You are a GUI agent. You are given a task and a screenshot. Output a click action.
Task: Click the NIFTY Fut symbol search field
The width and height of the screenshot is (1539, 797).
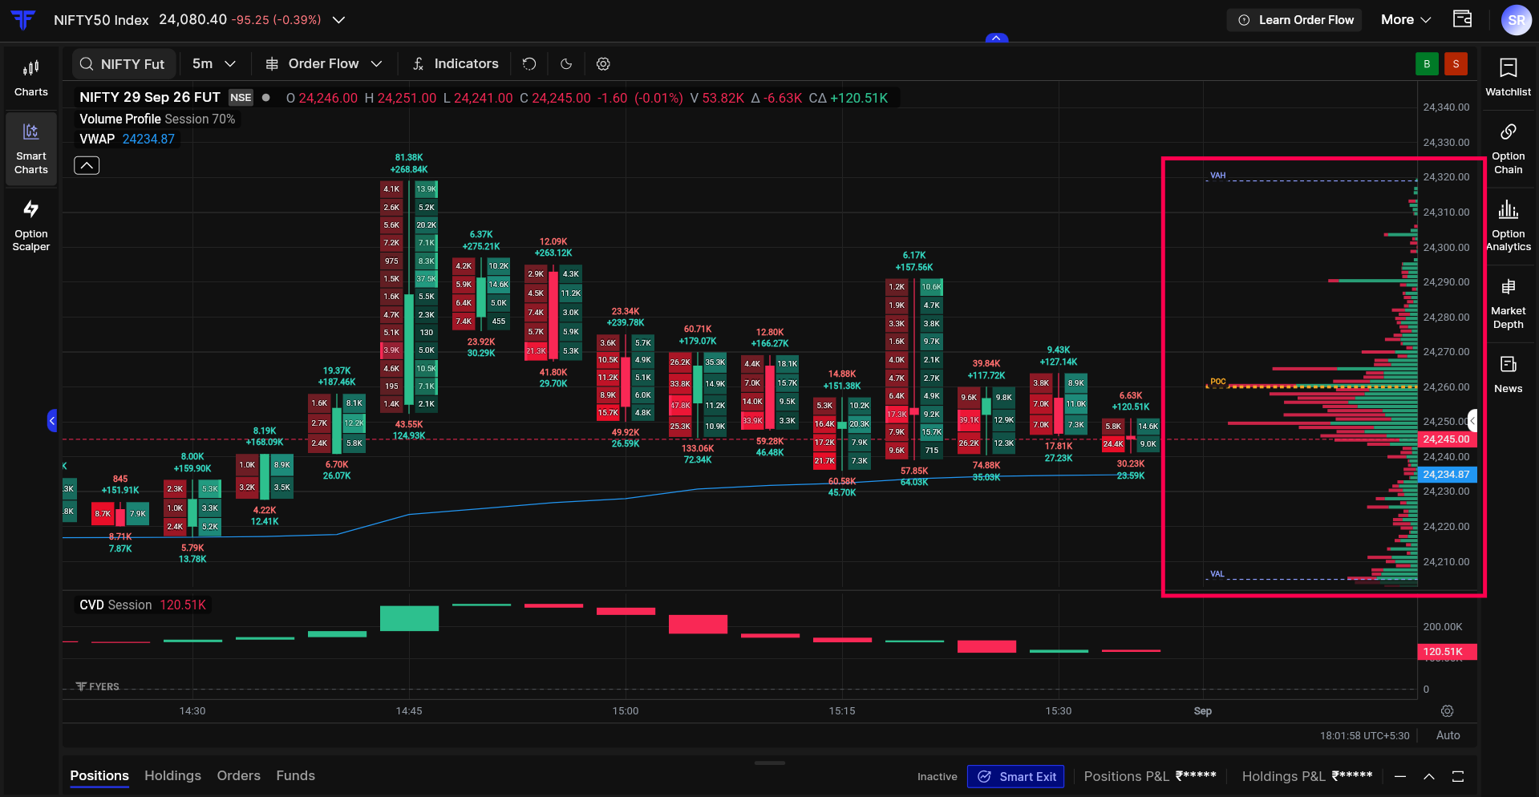click(x=124, y=64)
